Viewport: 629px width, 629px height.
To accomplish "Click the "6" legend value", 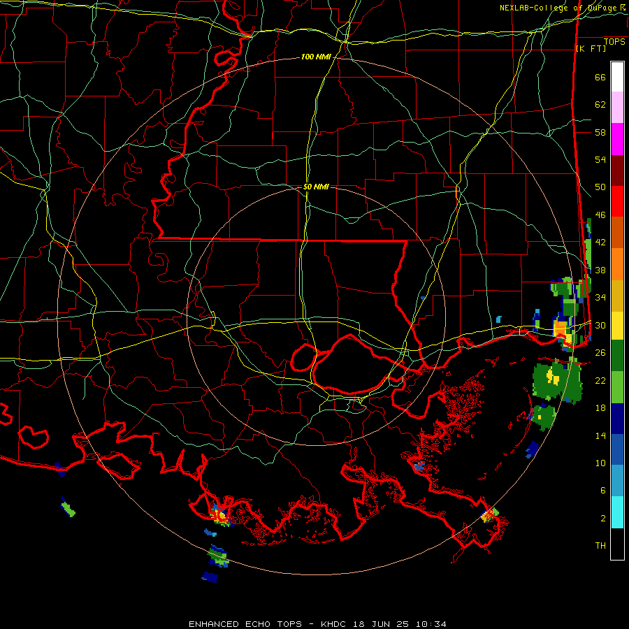I will (x=603, y=491).
